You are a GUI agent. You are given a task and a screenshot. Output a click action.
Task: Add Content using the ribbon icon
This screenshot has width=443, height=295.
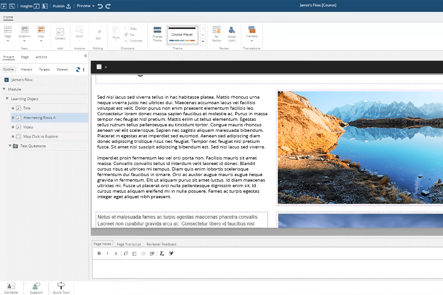point(60,32)
